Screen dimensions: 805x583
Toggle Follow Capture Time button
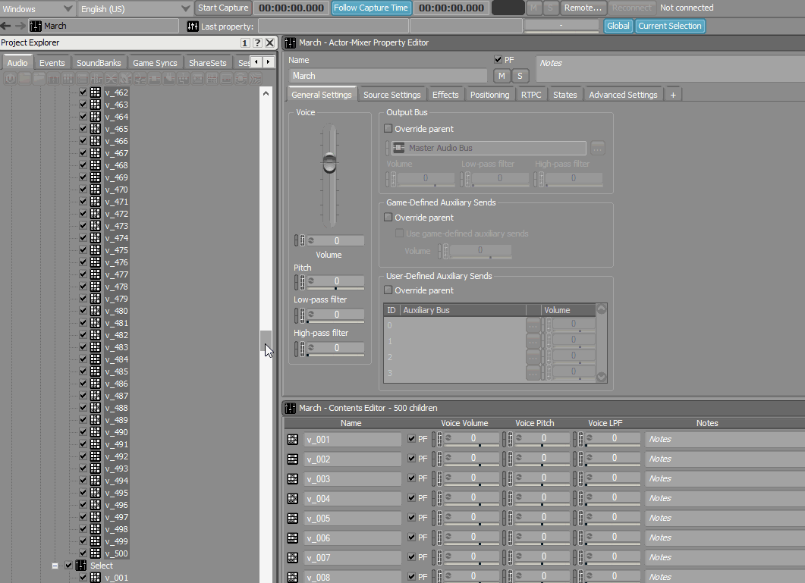tap(371, 8)
